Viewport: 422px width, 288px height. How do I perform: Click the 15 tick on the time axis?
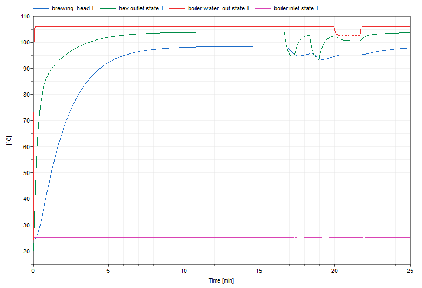259,271
